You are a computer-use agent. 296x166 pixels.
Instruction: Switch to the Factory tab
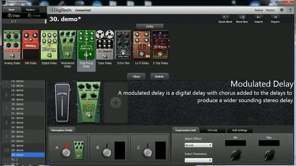click(30, 10)
